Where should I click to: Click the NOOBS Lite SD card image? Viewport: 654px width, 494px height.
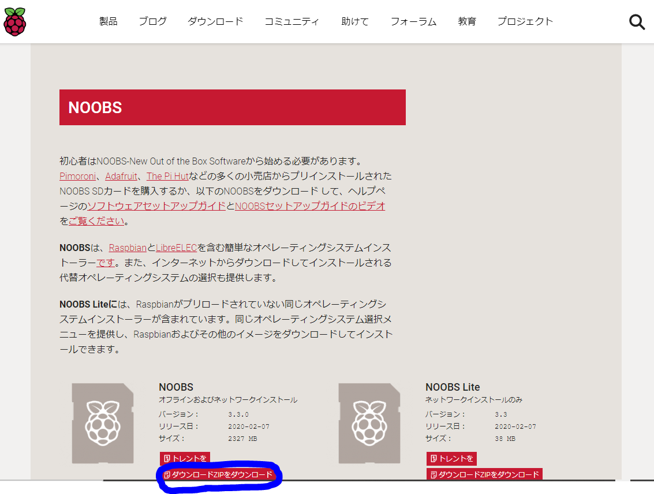[x=369, y=423]
